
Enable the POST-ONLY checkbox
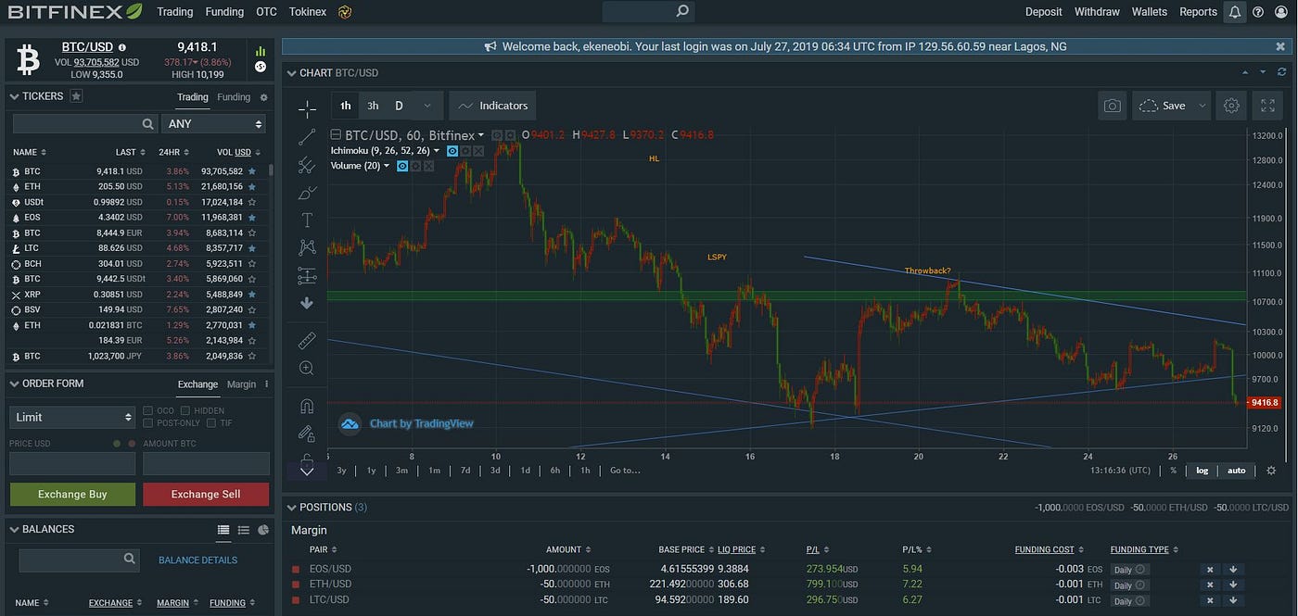pyautogui.click(x=148, y=423)
